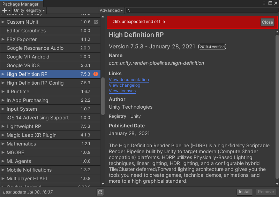Expand the FBX Exporter package versions
This screenshot has height=197, width=279.
coord(3,39)
